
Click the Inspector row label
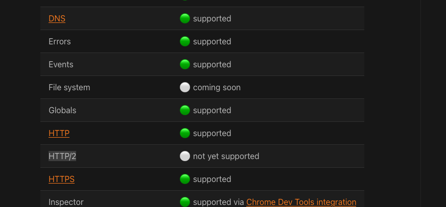pos(66,202)
